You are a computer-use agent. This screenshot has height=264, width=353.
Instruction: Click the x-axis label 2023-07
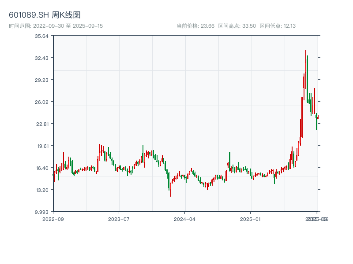(119, 219)
